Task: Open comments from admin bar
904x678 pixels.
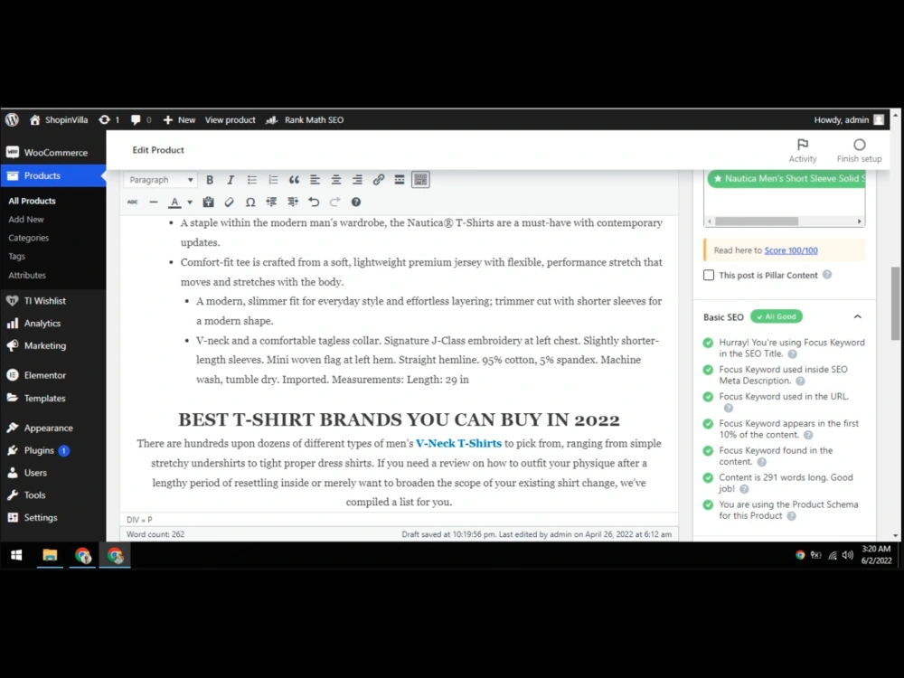Action: coord(141,120)
